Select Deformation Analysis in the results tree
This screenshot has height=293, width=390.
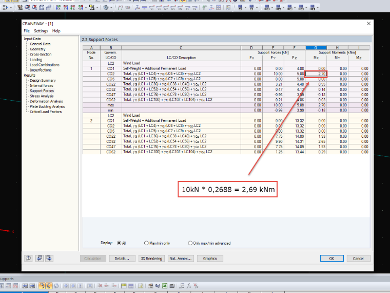point(46,101)
